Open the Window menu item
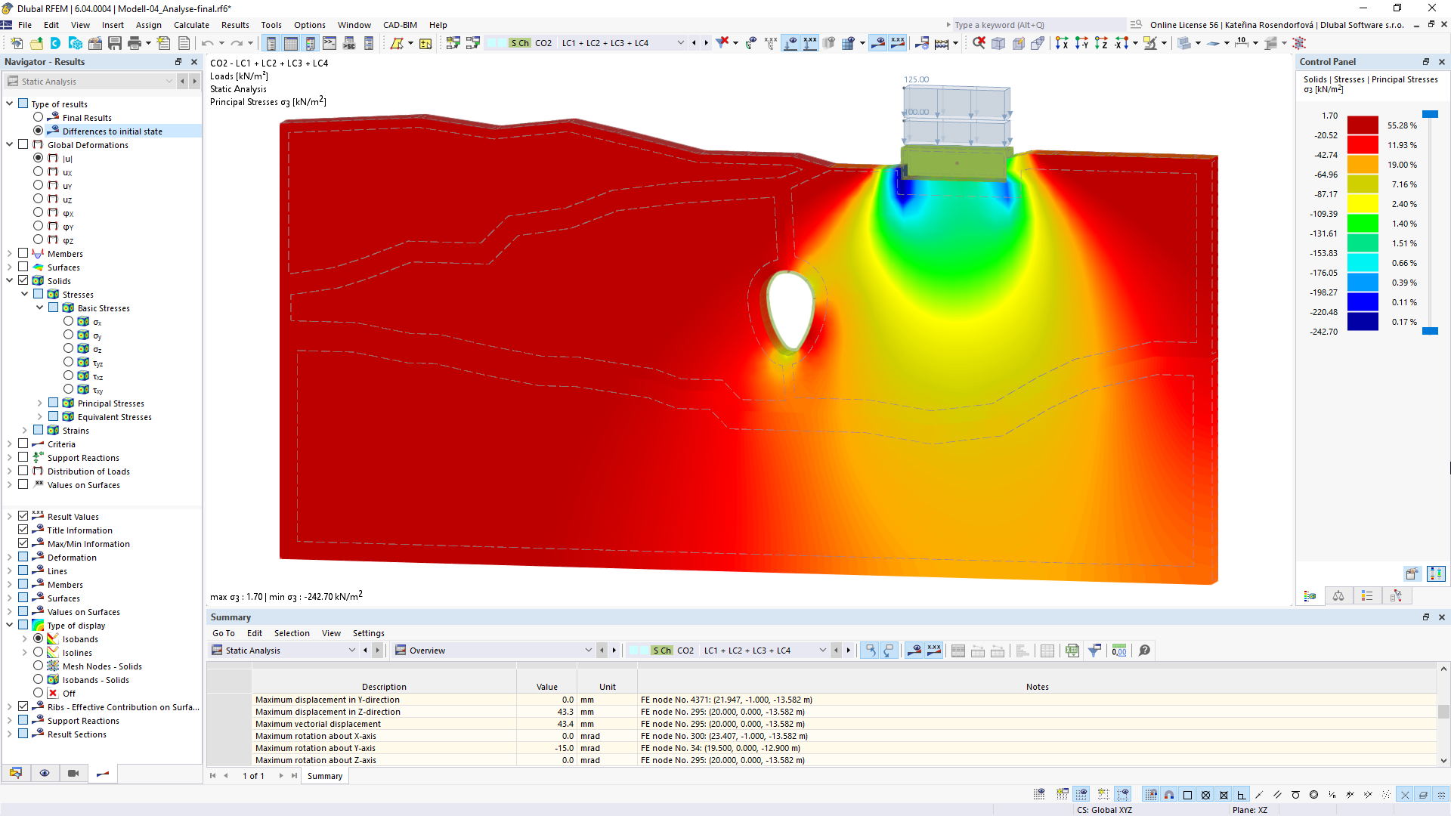1451x816 pixels. [x=354, y=24]
